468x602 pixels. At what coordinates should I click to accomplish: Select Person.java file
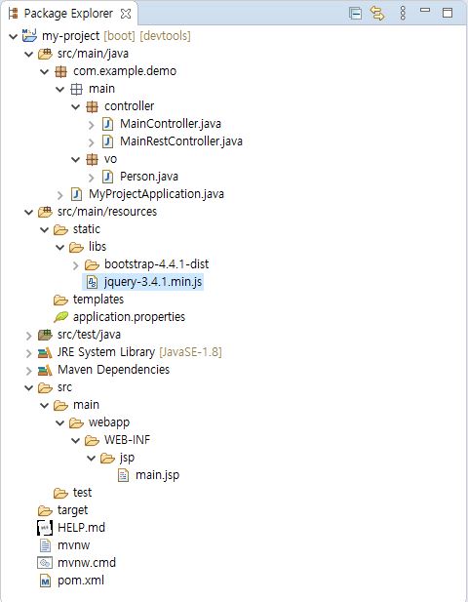149,177
